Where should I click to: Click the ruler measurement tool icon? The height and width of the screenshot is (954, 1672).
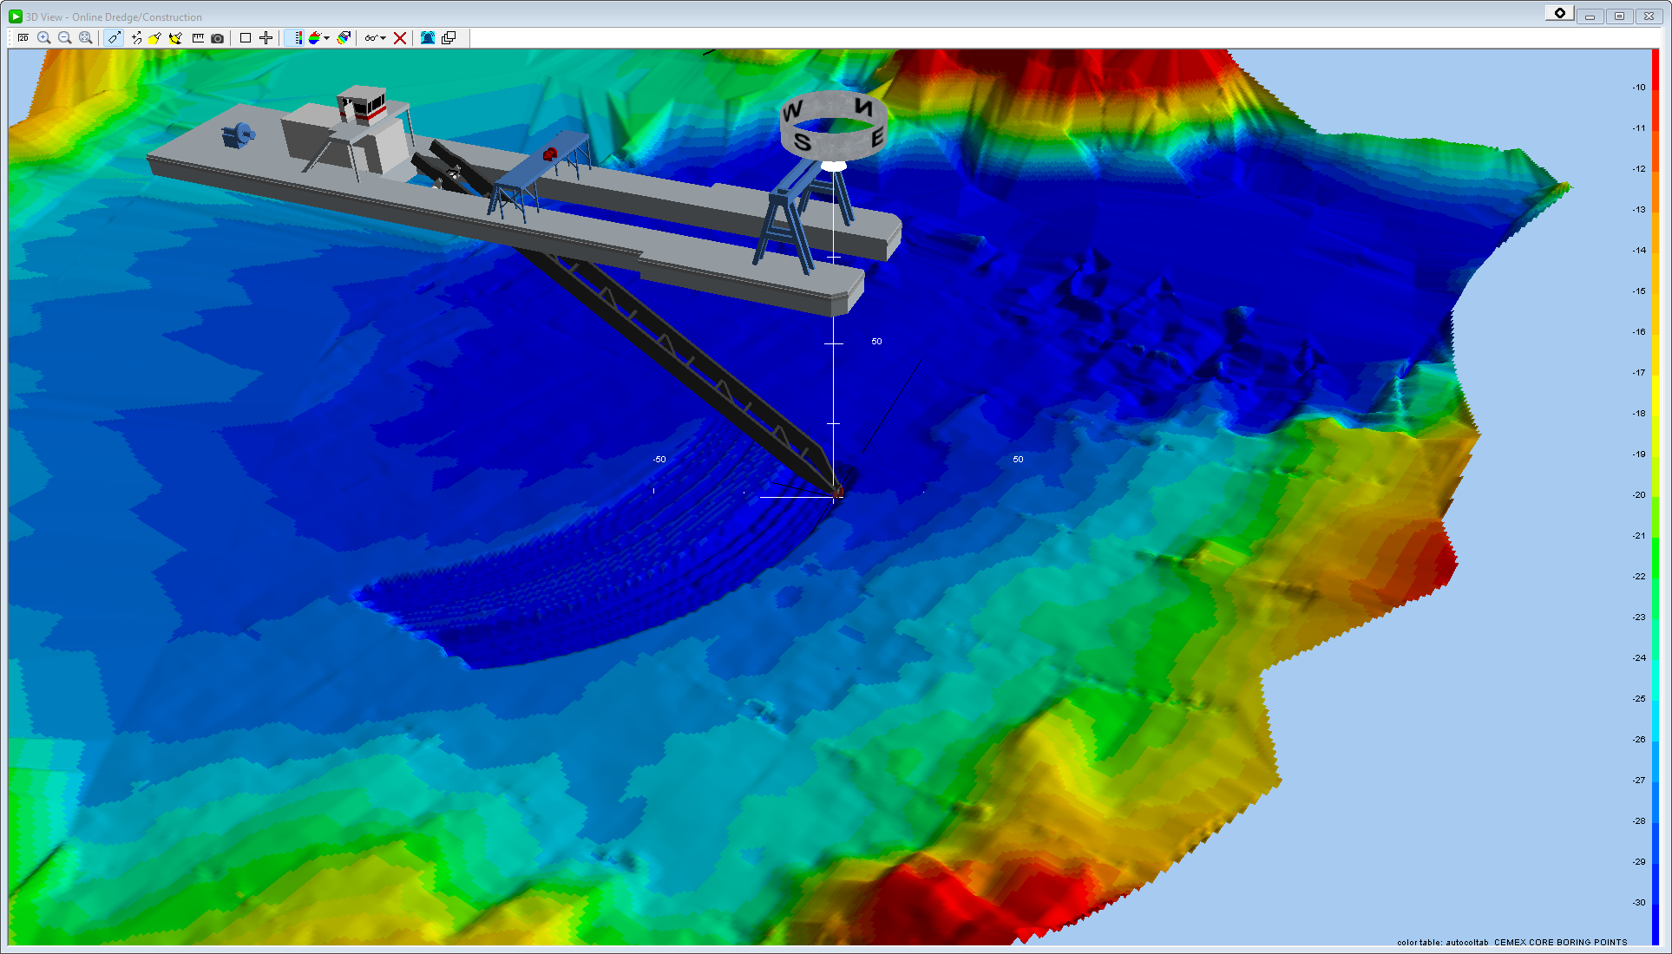(198, 38)
